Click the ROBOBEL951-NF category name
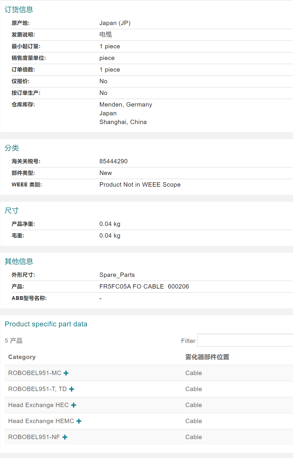The image size is (293, 458). pos(34,437)
